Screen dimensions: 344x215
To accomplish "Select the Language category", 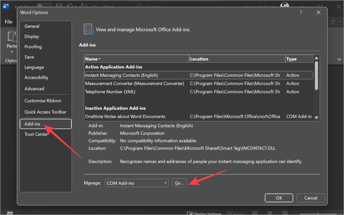I will (34, 67).
